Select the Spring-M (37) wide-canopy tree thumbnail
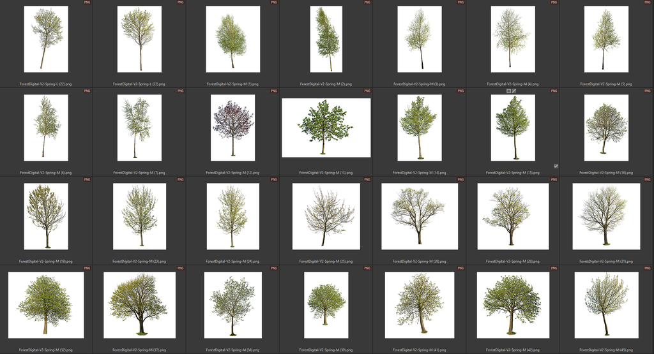Screen dimensions: 654x354 pyautogui.click(x=139, y=305)
